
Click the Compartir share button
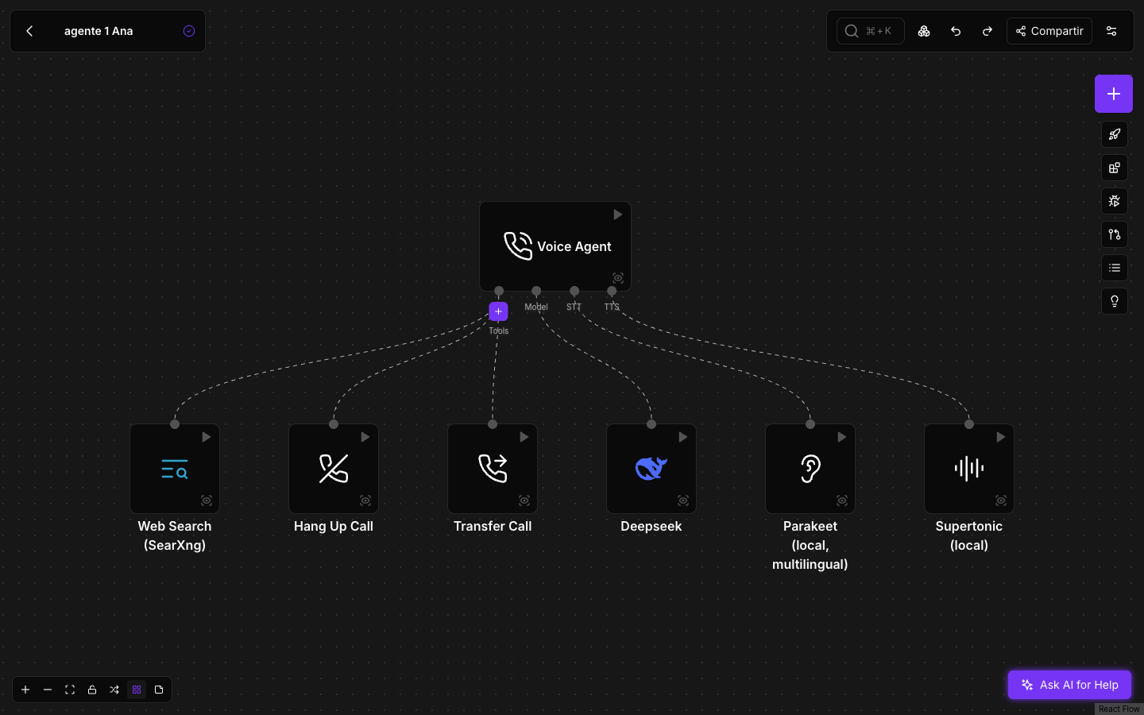point(1049,31)
